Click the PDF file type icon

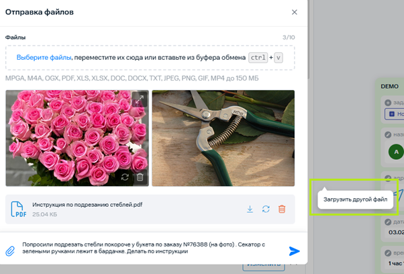(x=18, y=210)
